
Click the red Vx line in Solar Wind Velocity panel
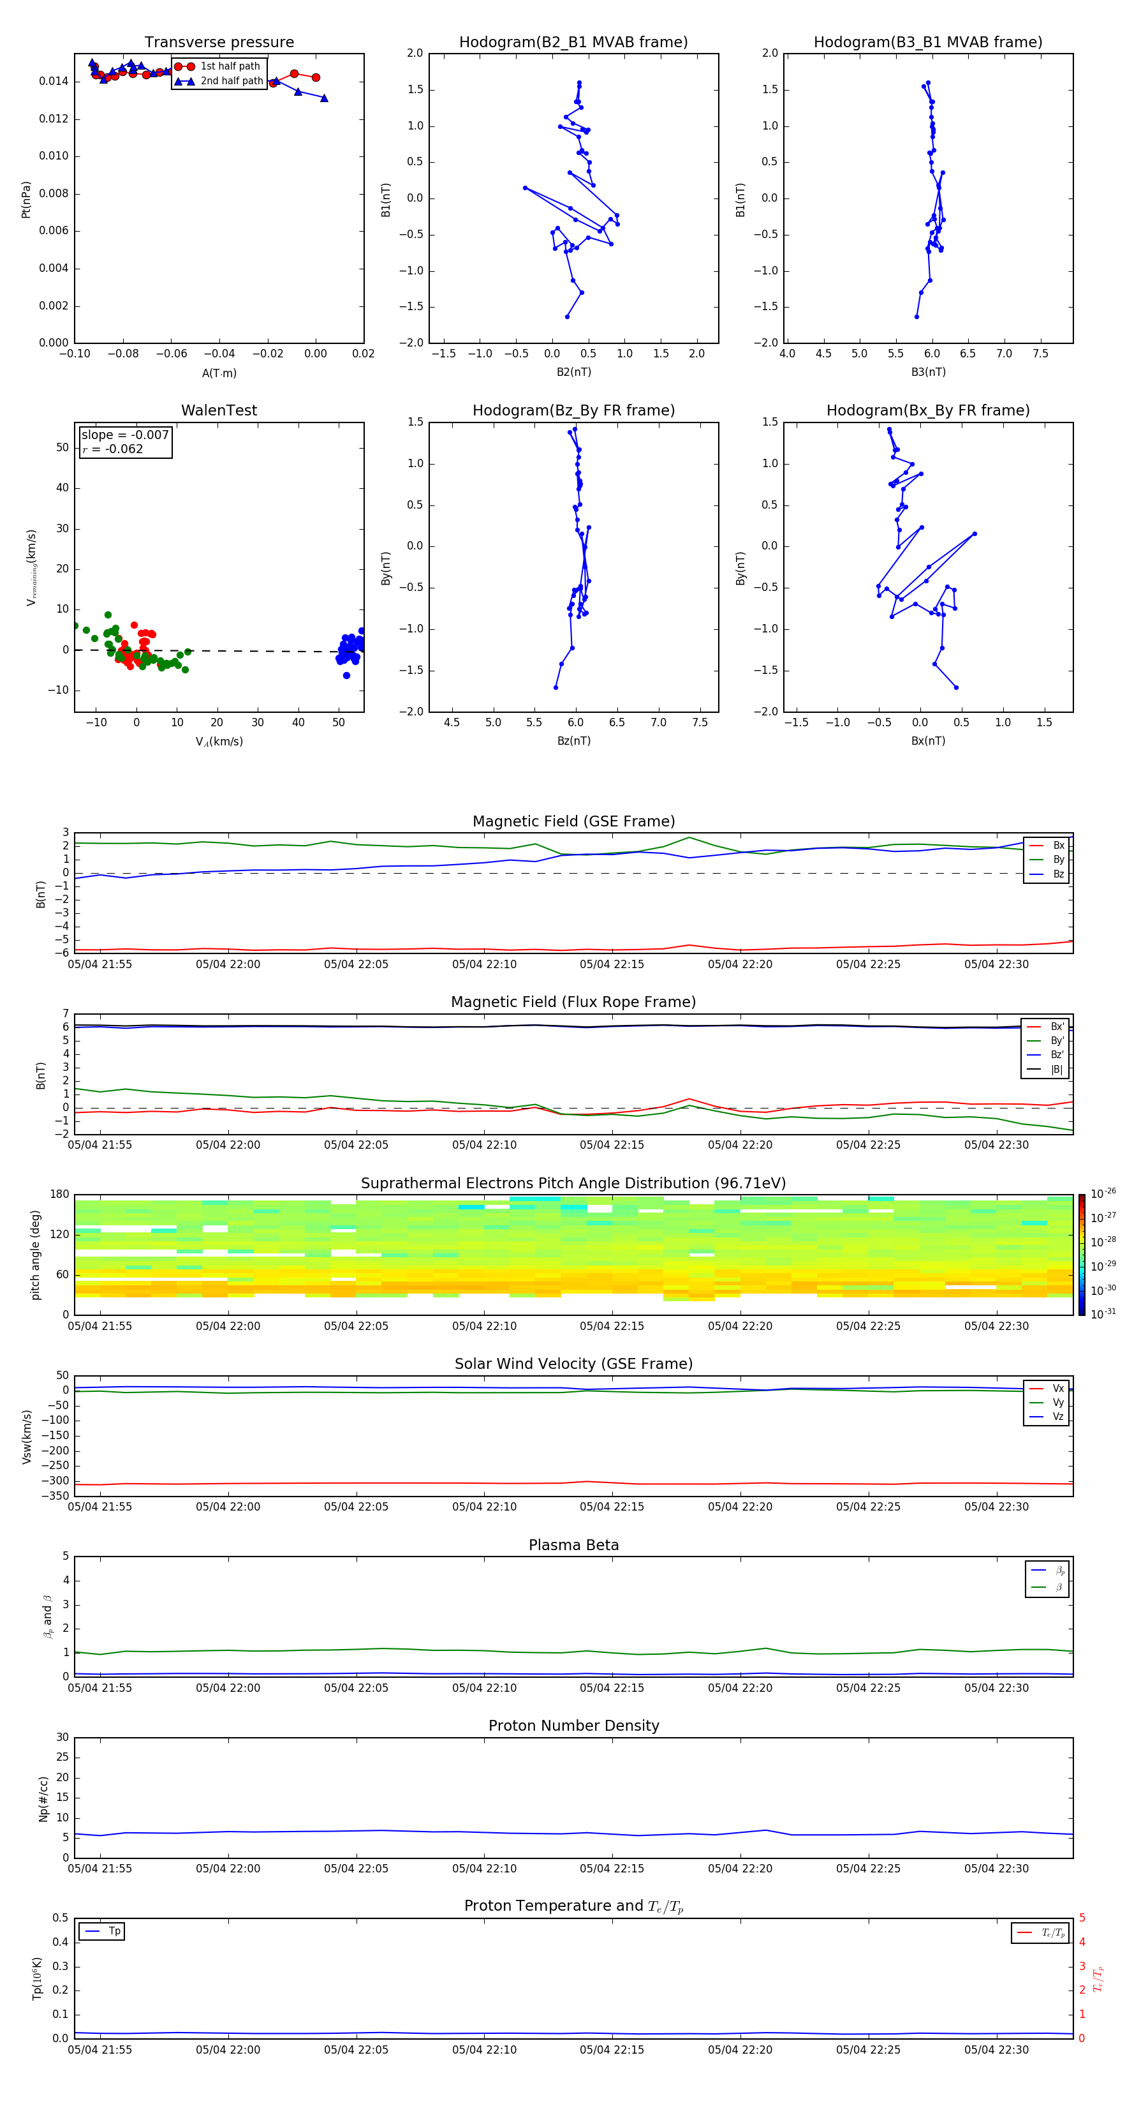click(573, 1483)
